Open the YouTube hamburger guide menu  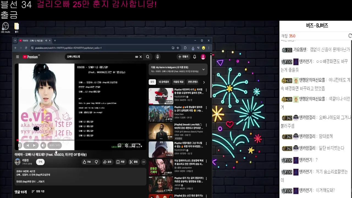click(18, 57)
